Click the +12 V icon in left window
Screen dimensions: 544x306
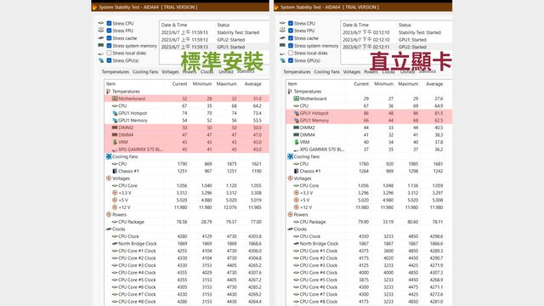[115, 207]
